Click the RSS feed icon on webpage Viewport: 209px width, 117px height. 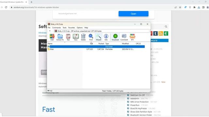[x=161, y=33]
